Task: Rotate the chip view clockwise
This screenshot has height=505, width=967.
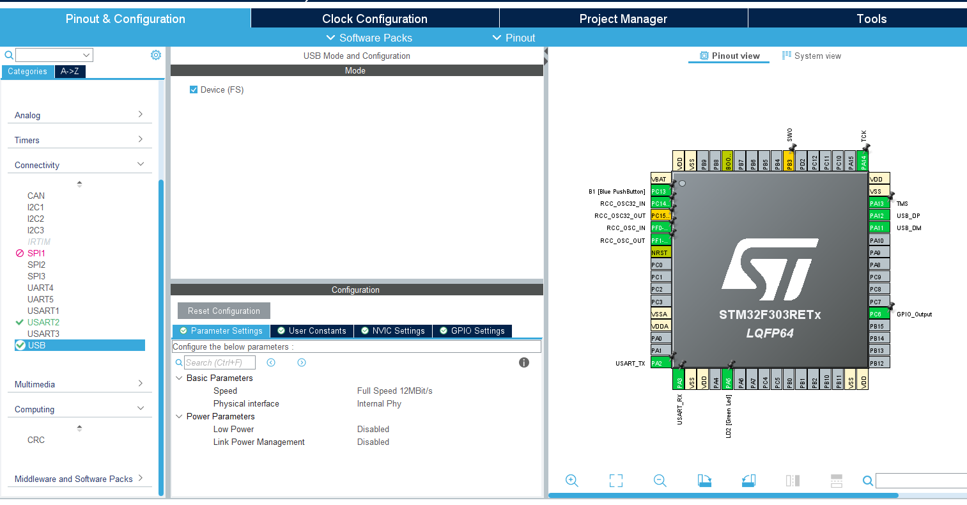Action: click(704, 480)
